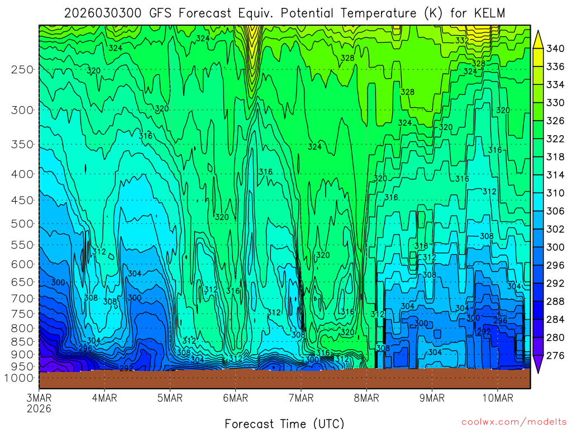Select the 550 pressure axis label
Screen dimensions: 572x429
(x=22, y=245)
